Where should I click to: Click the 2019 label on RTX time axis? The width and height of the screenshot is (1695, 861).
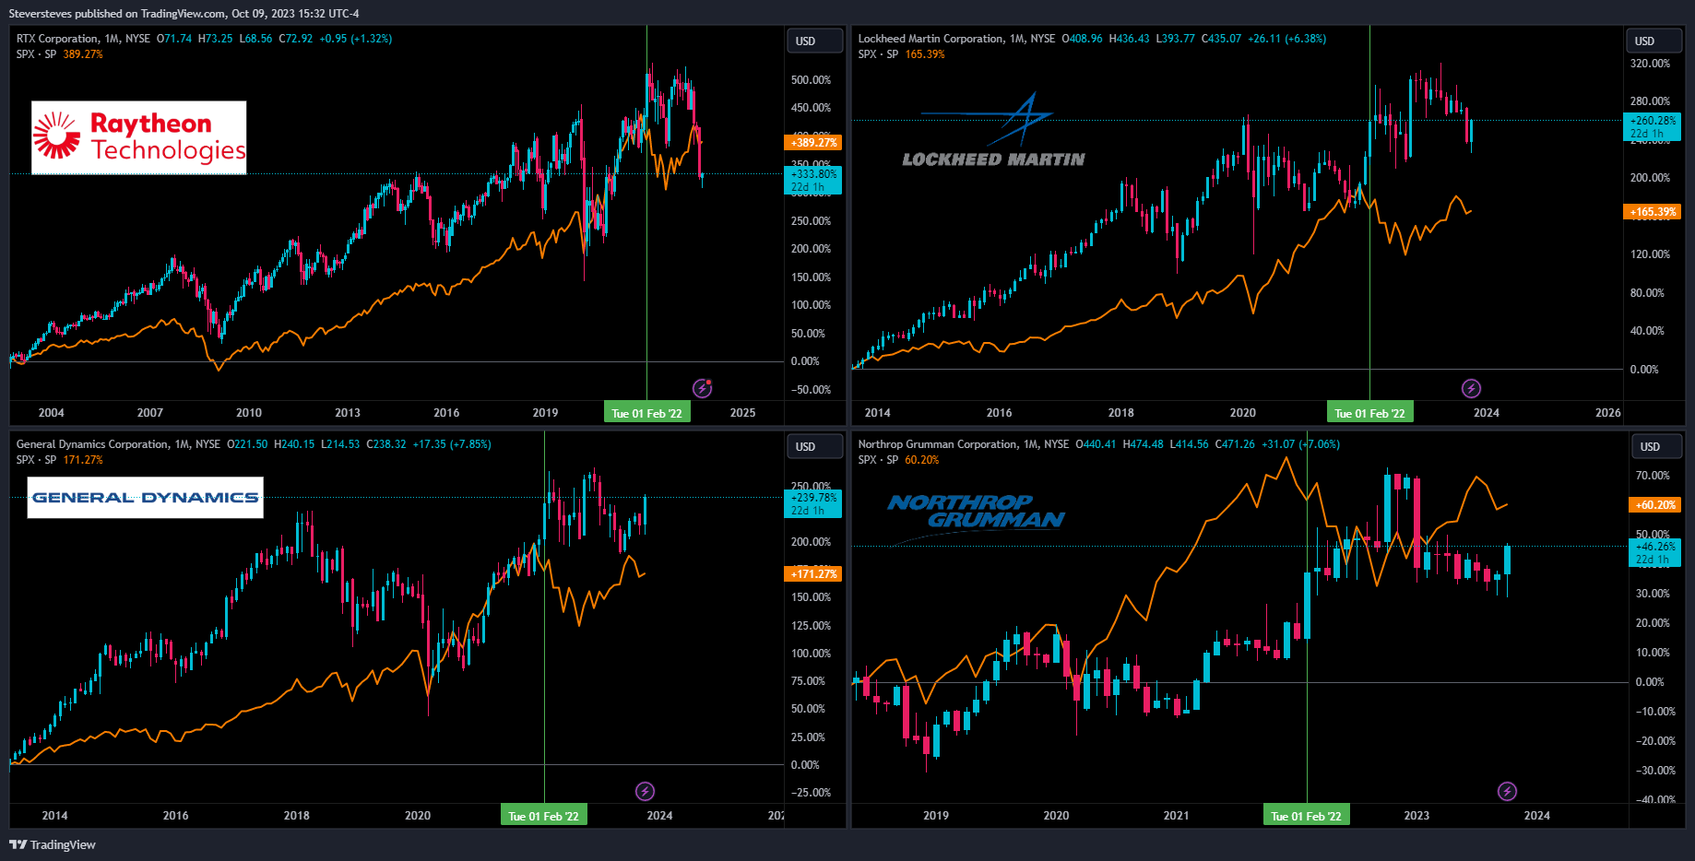[545, 413]
